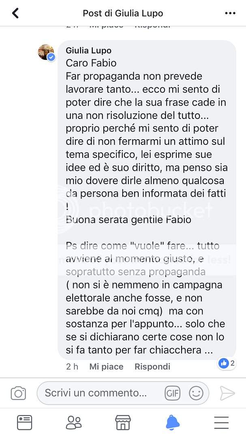
Task: View the like reactions count
Action: coord(232,363)
